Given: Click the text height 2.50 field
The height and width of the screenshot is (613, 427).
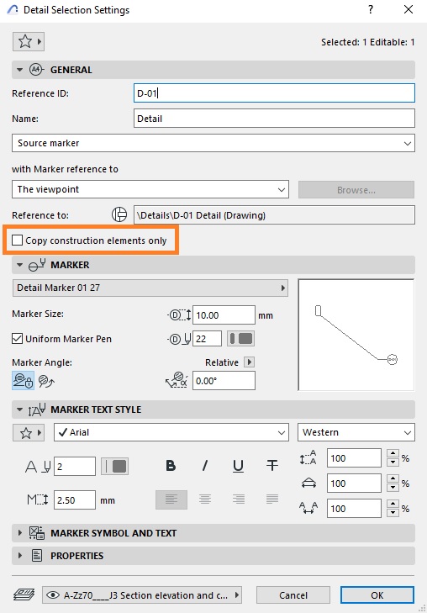Looking at the screenshot, I should pyautogui.click(x=75, y=500).
